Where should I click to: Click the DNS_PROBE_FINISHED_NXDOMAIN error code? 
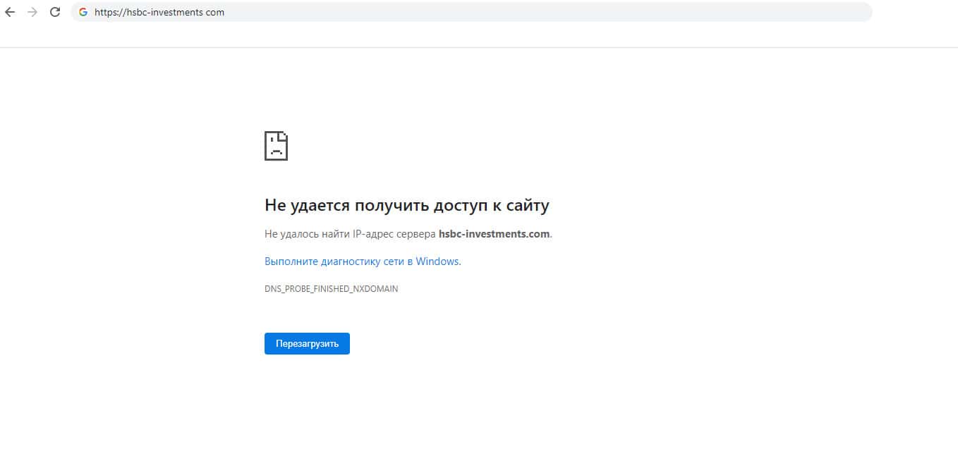click(332, 289)
